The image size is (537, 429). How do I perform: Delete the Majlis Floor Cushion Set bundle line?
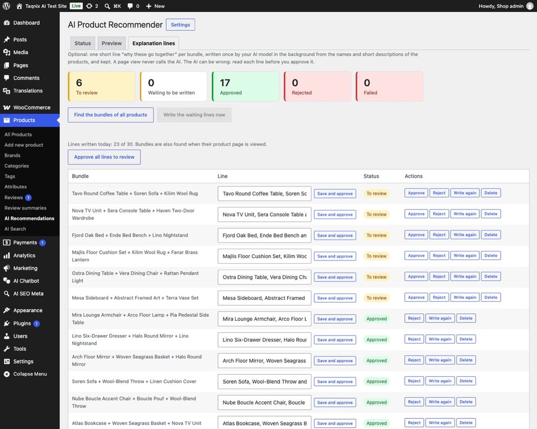[491, 255]
